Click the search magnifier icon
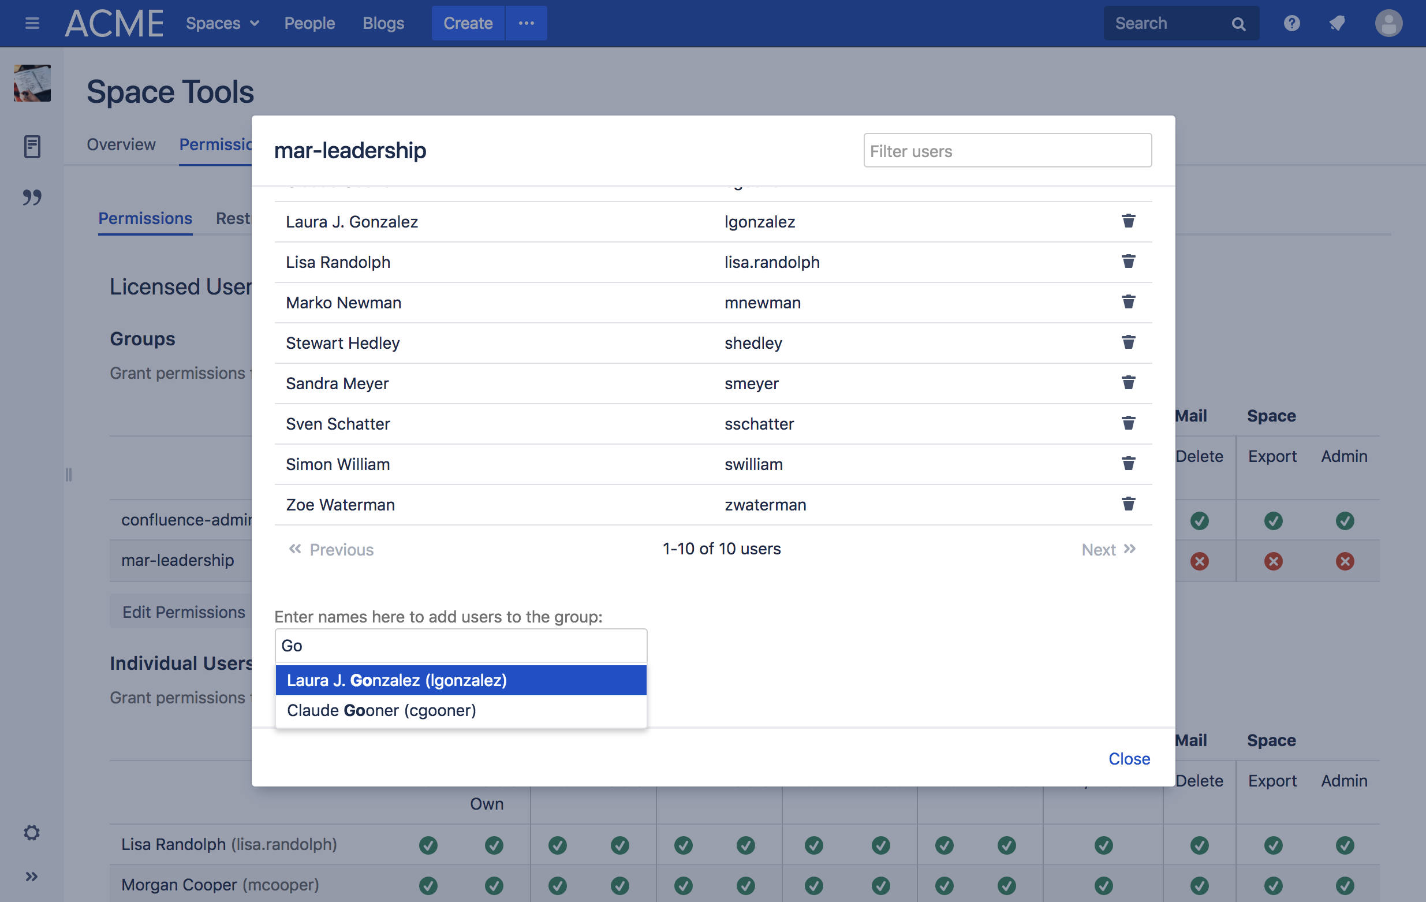 point(1238,24)
